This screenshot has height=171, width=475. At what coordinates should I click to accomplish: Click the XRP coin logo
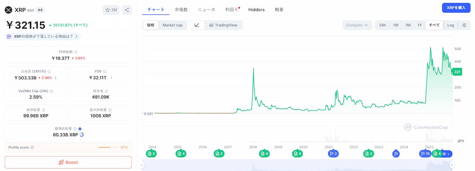pos(8,9)
